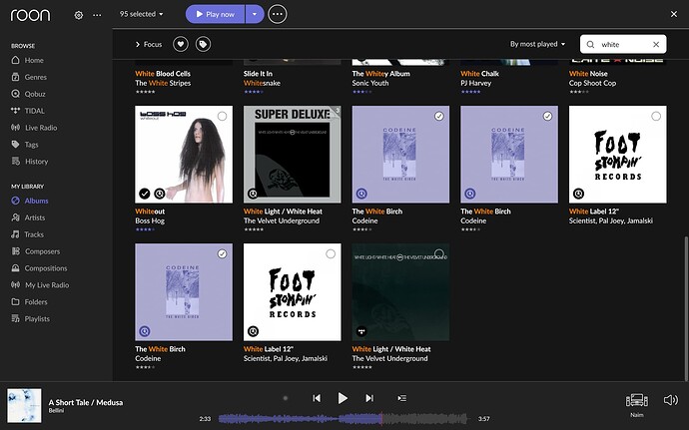
Task: Click album title 'Slide It In'
Action: (x=258, y=74)
